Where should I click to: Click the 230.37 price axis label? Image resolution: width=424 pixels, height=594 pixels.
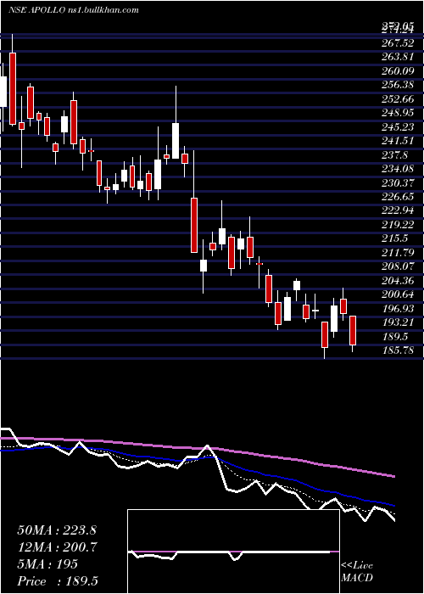[398, 182]
